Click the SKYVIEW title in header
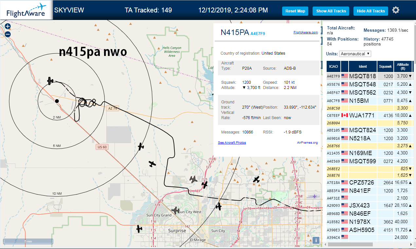This screenshot has width=416, height=249. 69,10
